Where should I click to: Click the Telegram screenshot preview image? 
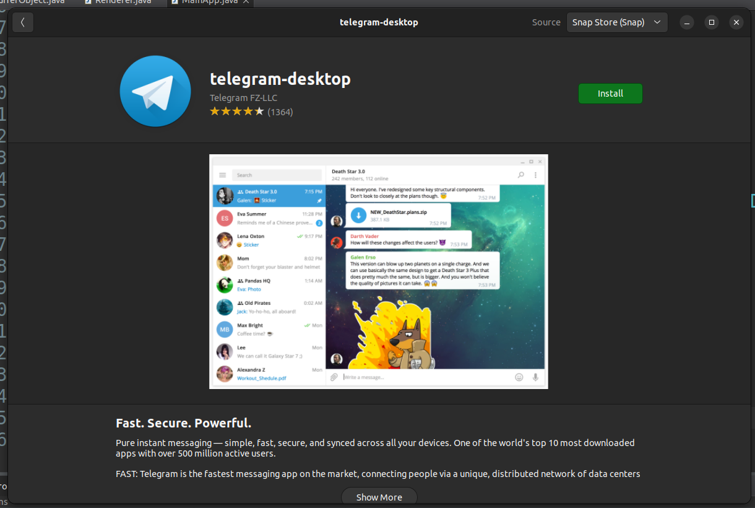(x=379, y=271)
